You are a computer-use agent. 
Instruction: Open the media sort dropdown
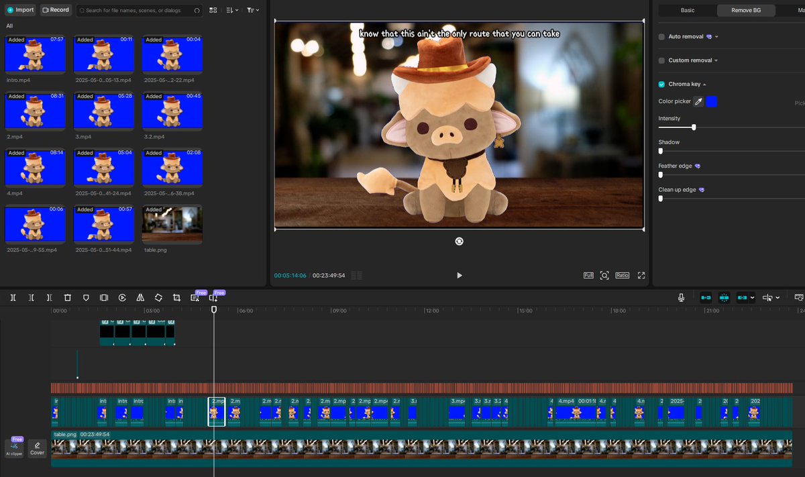point(233,11)
